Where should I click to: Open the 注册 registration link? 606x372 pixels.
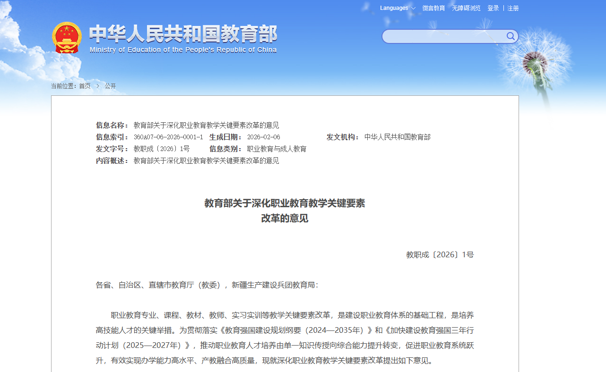(513, 8)
